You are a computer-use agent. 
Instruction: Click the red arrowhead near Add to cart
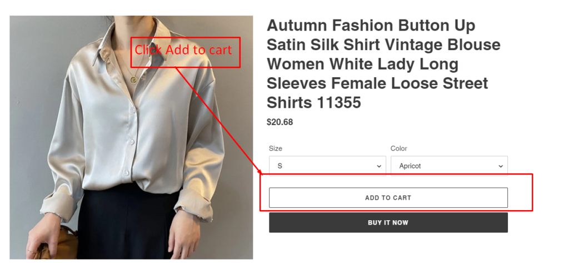coord(259,171)
